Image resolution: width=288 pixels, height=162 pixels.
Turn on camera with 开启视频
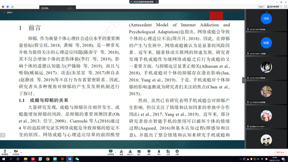coord(16,152)
